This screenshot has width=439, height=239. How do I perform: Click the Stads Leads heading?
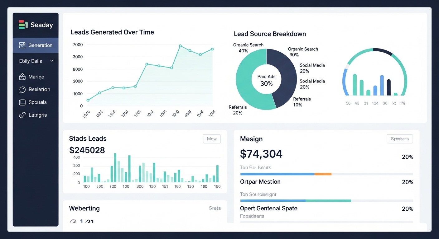88,138
